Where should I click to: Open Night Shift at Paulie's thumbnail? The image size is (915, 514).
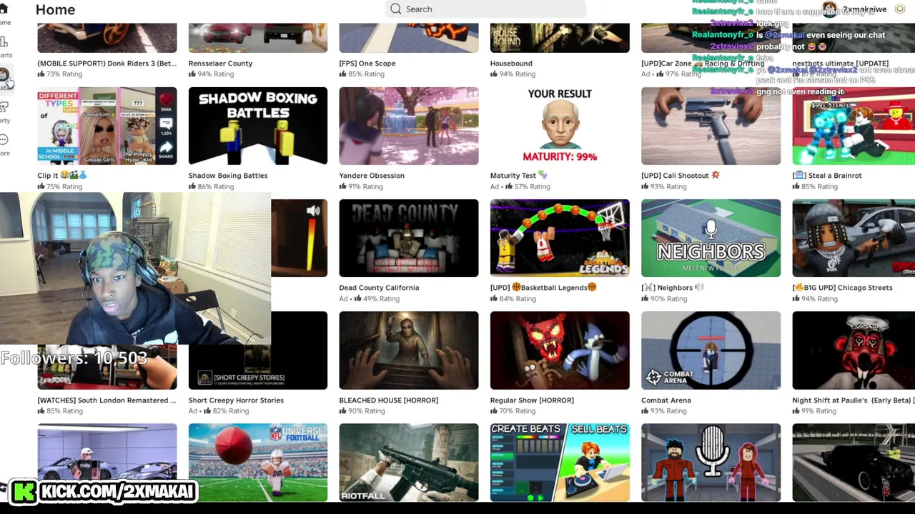[854, 350]
